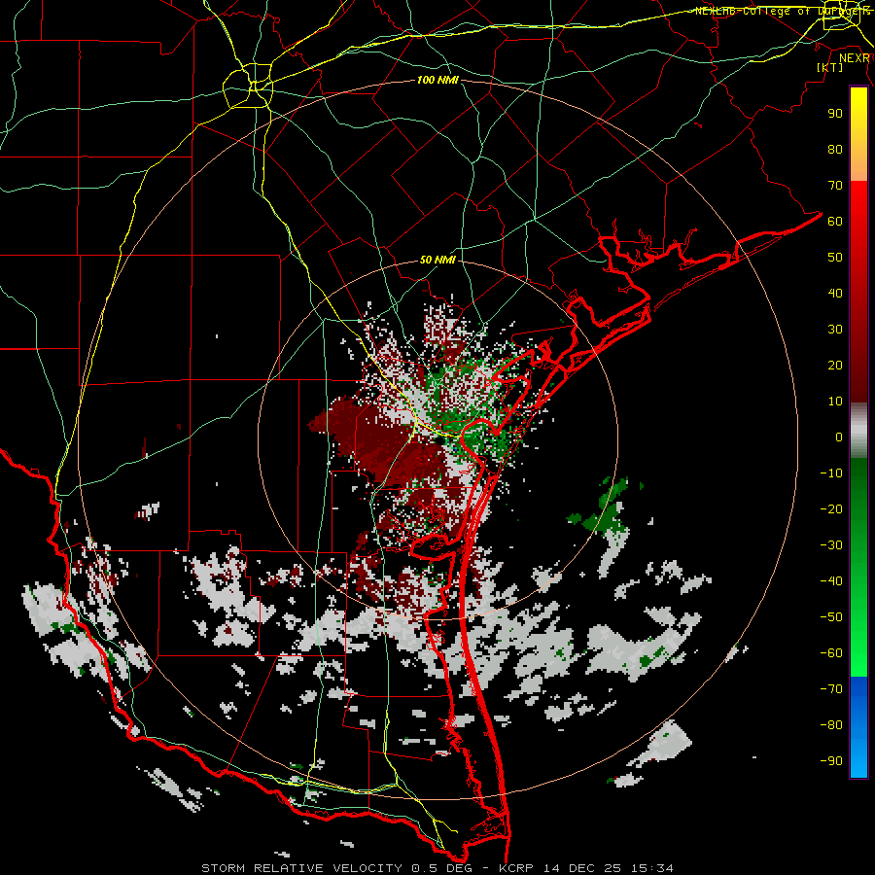
Task: Click the yellow top segment of color bar
Action: coord(858,134)
